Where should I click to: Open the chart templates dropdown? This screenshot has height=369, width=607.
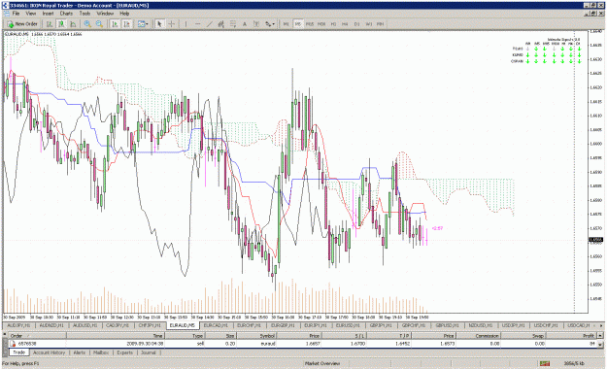pos(143,24)
